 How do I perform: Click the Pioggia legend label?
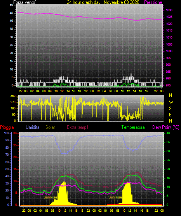click(7, 127)
